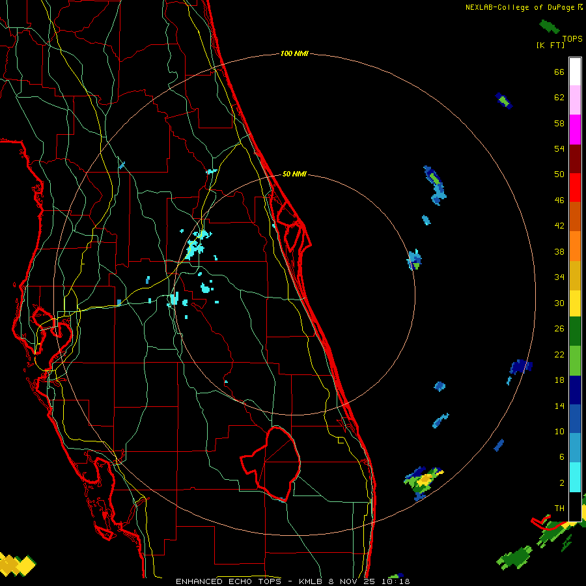Image resolution: width=586 pixels, height=586 pixels.
Task: Click the gold 34 legend swatch
Action: (575, 275)
